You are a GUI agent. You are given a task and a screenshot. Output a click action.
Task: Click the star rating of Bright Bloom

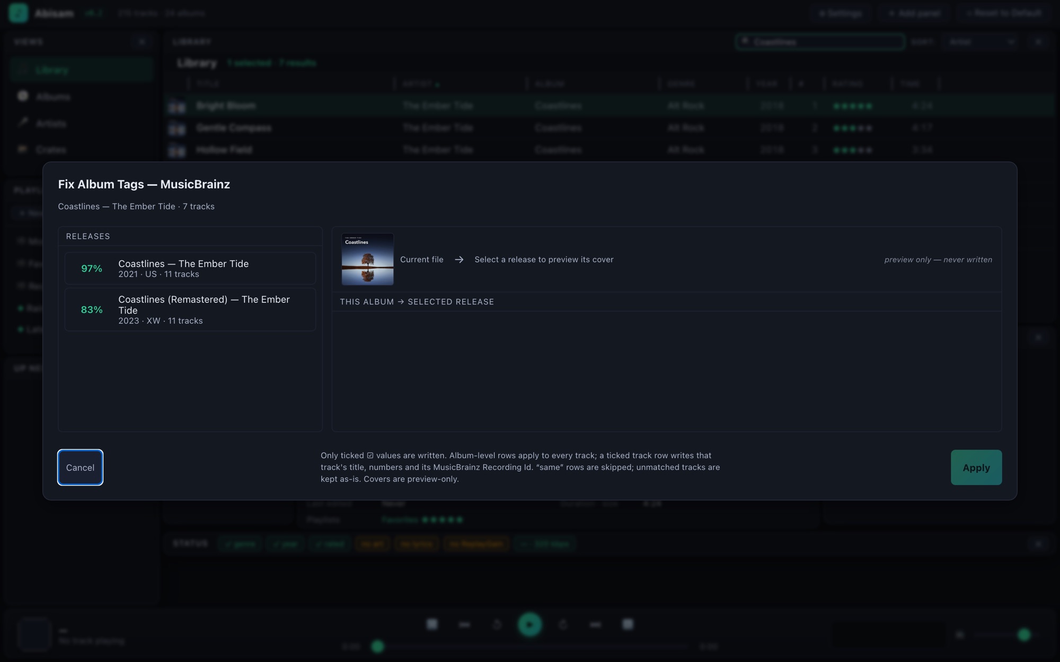pos(852,106)
